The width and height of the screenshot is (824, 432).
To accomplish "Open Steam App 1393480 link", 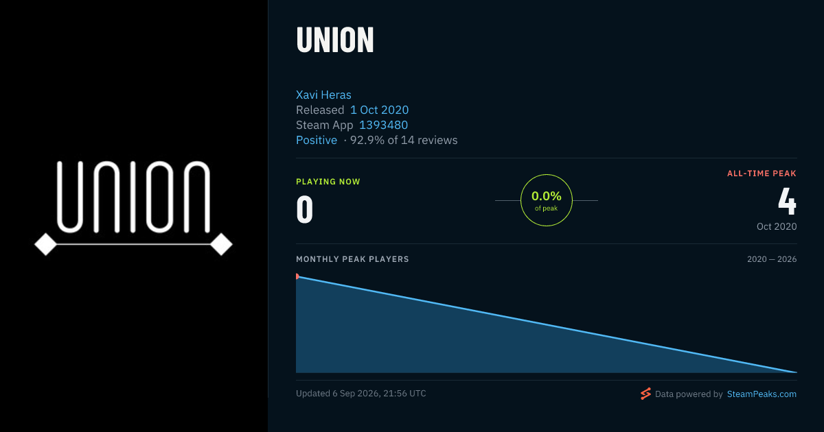I will click(x=383, y=125).
